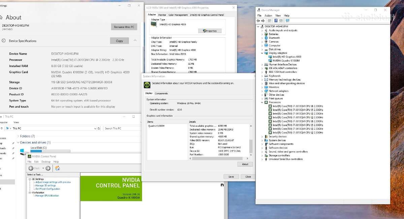Image resolution: width=404 pixels, height=219 pixels.
Task: Expand the Universal Serial Bus controllers node
Action: (x=262, y=159)
